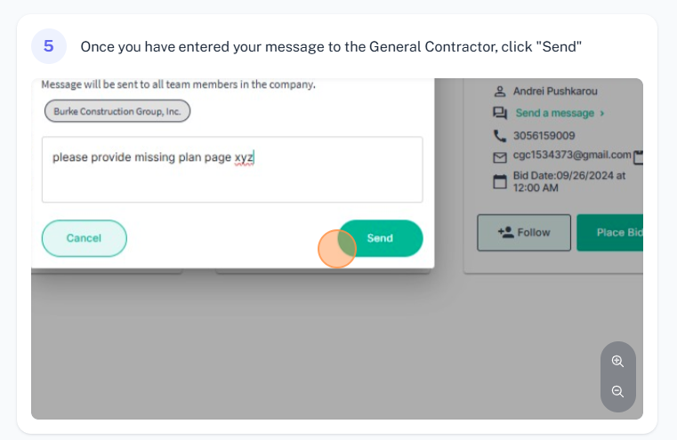Click the Follow button

(524, 233)
